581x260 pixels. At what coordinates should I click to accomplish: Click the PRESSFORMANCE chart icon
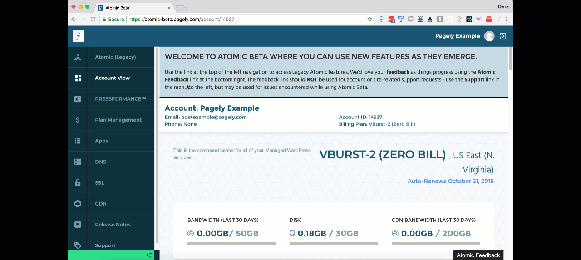point(78,99)
